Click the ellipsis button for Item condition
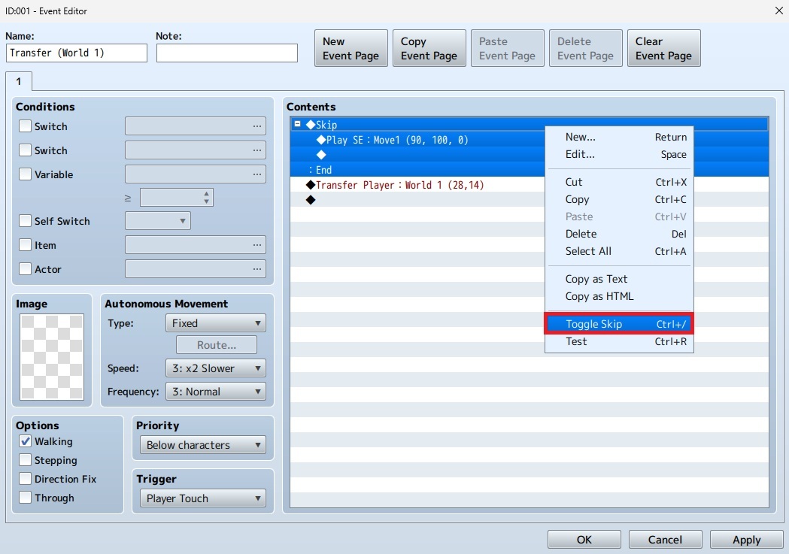 tap(257, 245)
